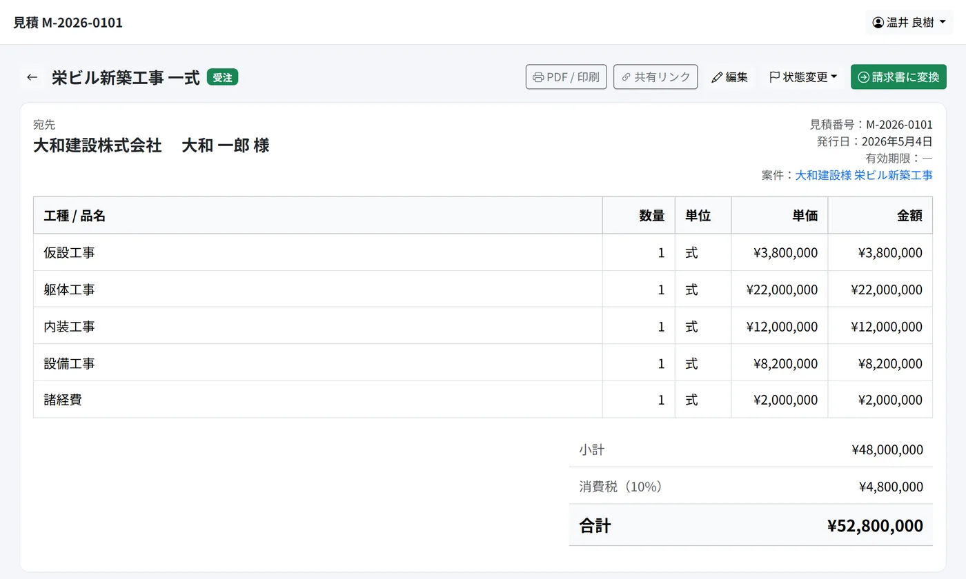Image resolution: width=966 pixels, height=579 pixels.
Task: Select the 躯体工事 row name
Action: click(x=69, y=289)
